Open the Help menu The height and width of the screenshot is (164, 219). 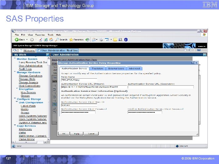click(58, 35)
